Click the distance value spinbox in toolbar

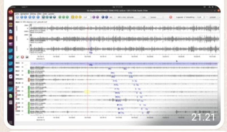(86, 17)
